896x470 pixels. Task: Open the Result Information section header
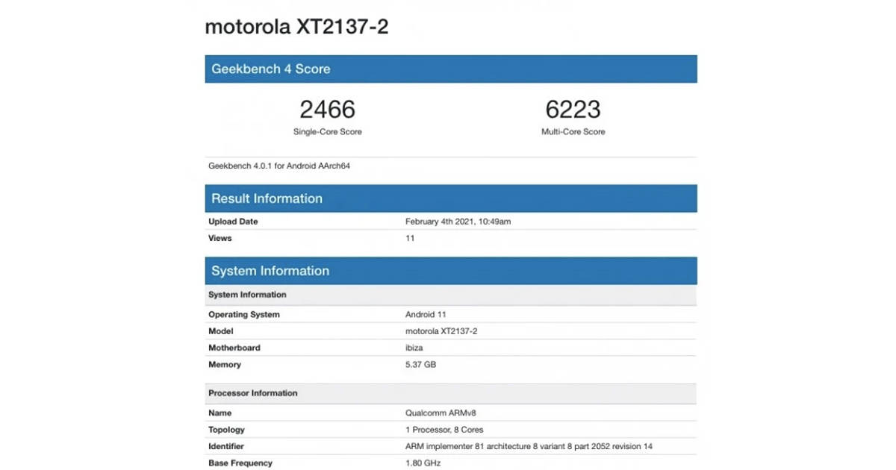coord(266,198)
